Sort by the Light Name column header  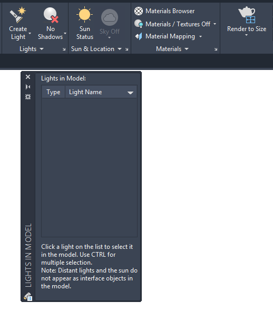(101, 92)
